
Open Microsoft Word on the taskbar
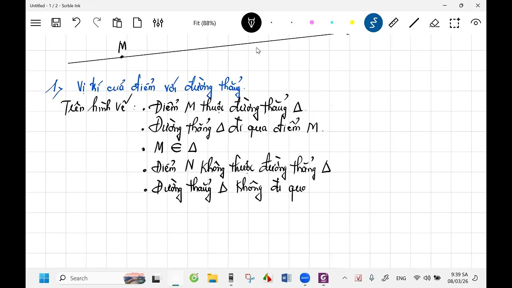click(286, 278)
